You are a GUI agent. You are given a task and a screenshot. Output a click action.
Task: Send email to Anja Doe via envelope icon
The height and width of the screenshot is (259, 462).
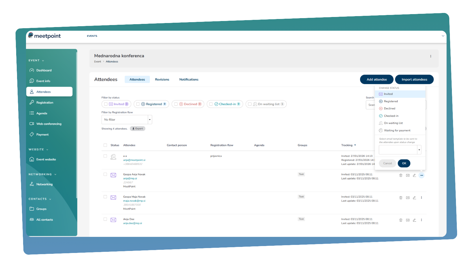click(408, 220)
